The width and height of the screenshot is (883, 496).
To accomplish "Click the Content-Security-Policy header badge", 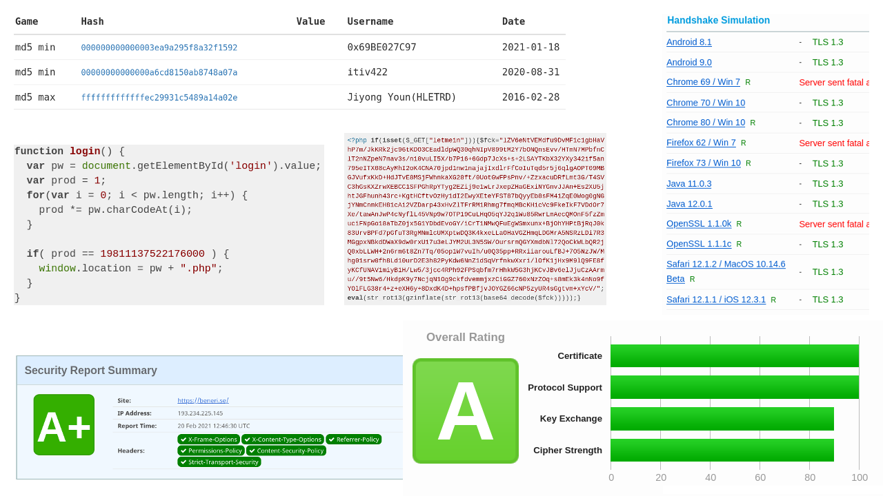I will [286, 451].
